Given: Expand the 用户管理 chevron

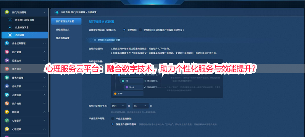Looking at the screenshot, I should pyautogui.click(x=44, y=52).
